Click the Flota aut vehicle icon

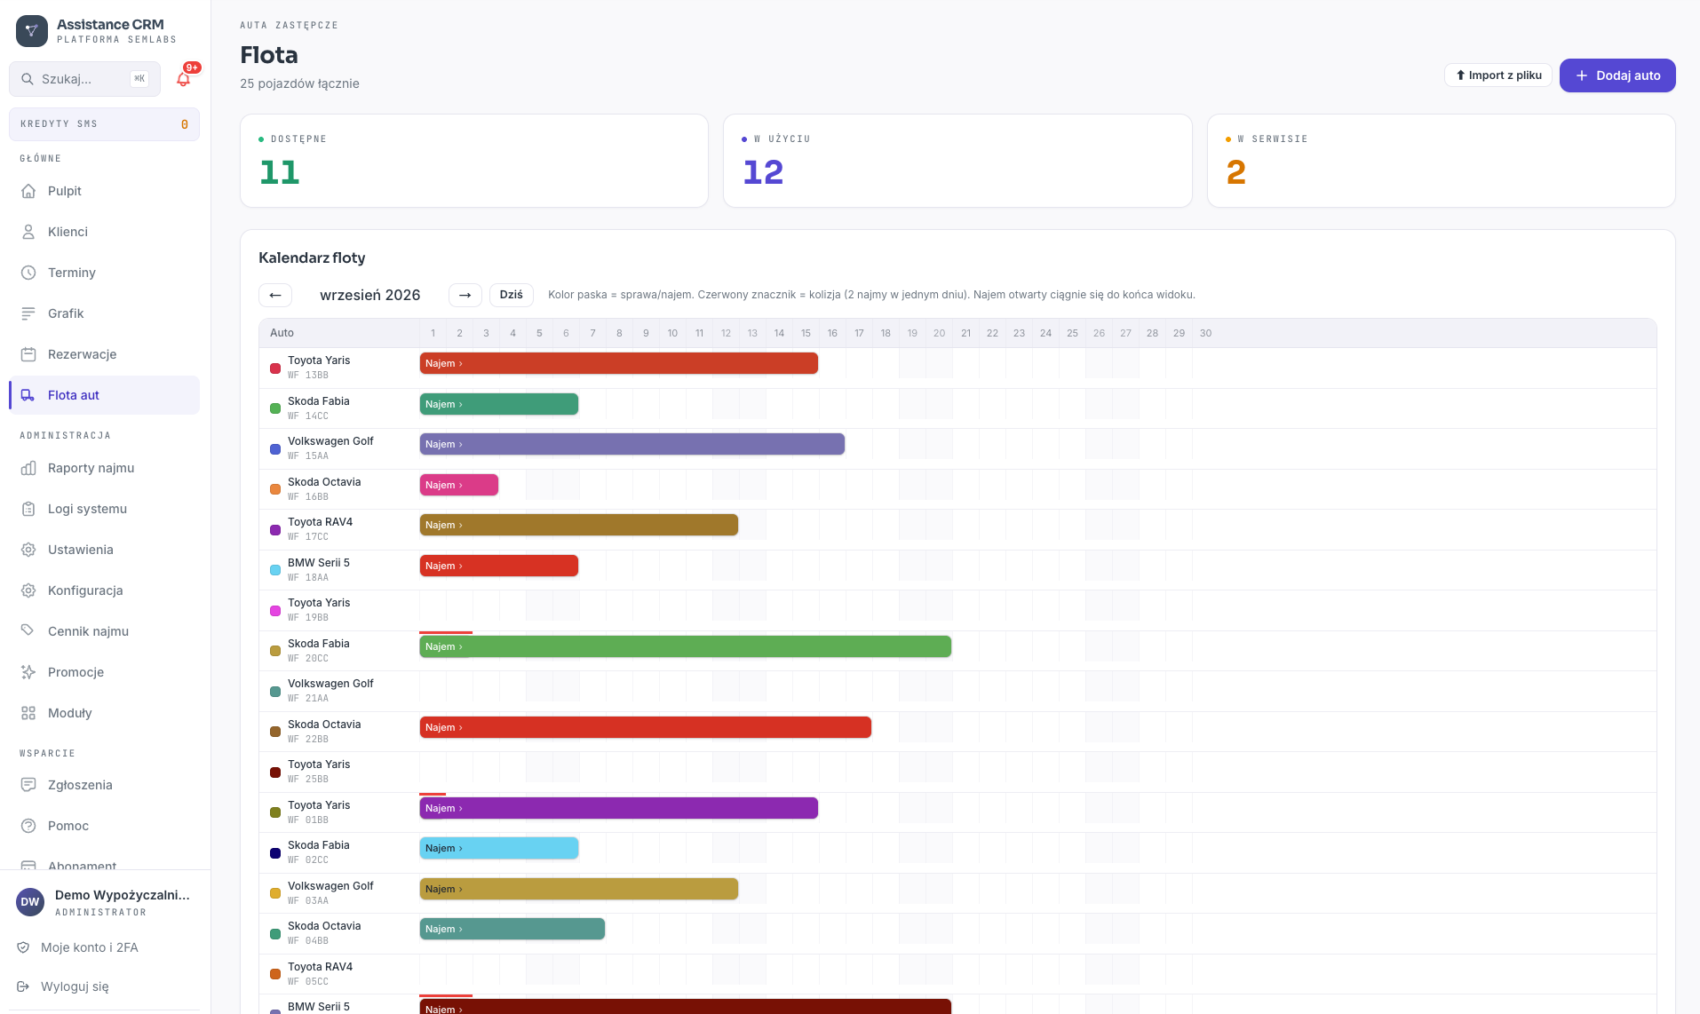(28, 395)
